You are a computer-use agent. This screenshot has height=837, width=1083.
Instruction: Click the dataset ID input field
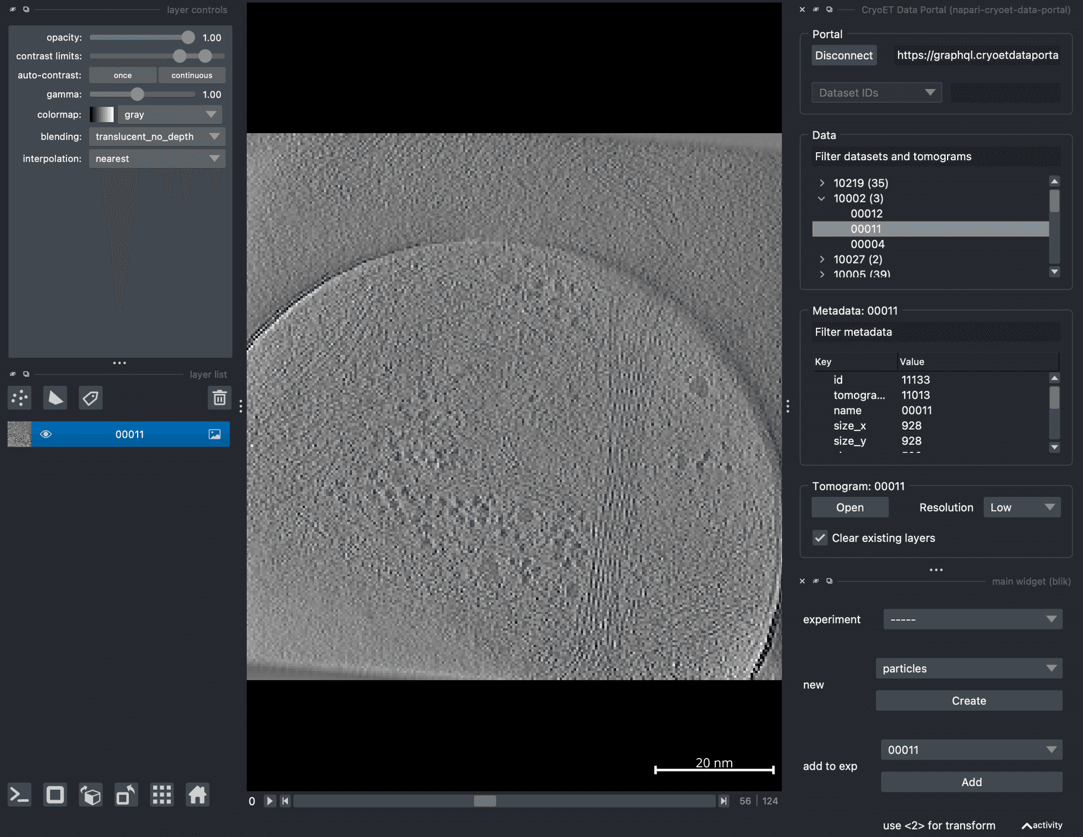[1005, 92]
